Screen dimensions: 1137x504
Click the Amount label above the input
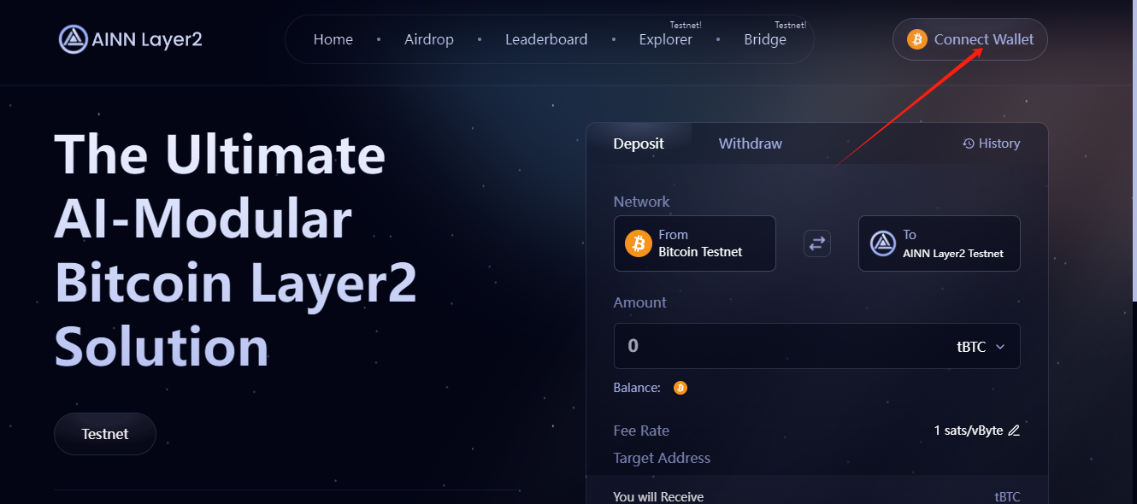point(640,302)
